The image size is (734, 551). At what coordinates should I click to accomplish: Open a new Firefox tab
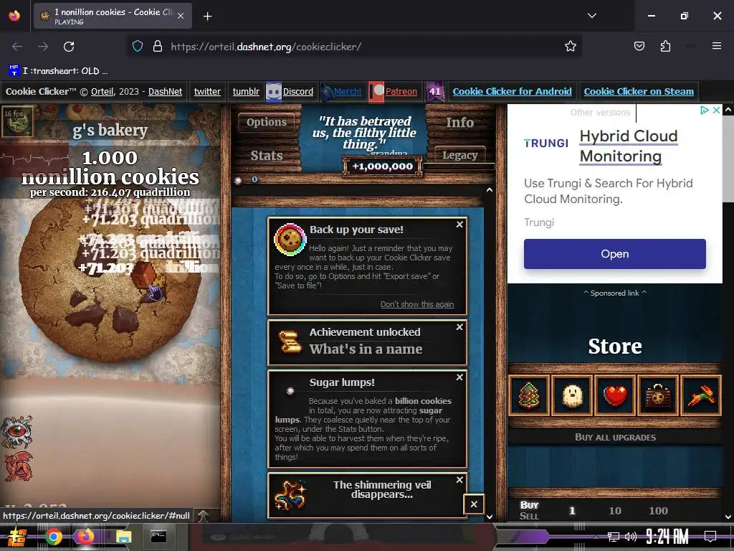207,17
